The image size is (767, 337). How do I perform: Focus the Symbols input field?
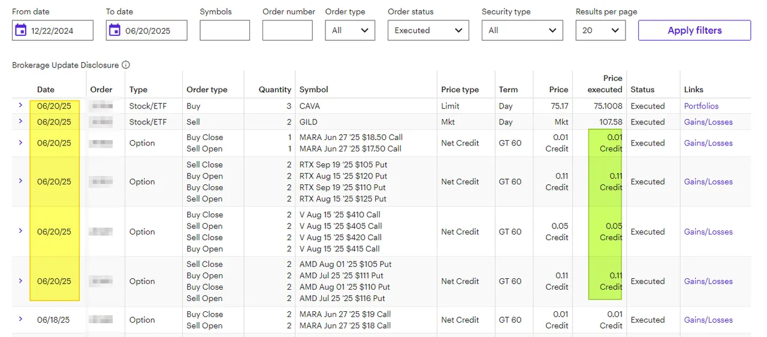225,31
